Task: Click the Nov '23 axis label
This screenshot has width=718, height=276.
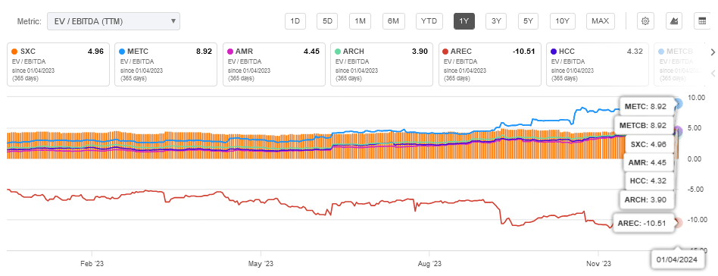Action: pos(598,264)
